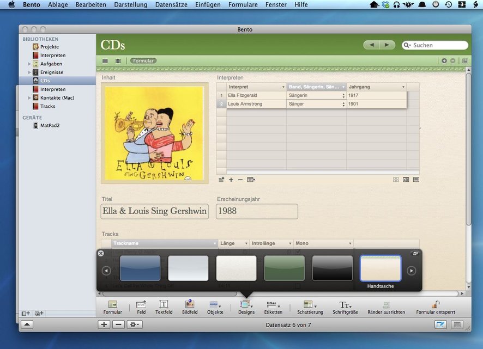Choose the green design swatch
The height and width of the screenshot is (349, 483).
[284, 268]
